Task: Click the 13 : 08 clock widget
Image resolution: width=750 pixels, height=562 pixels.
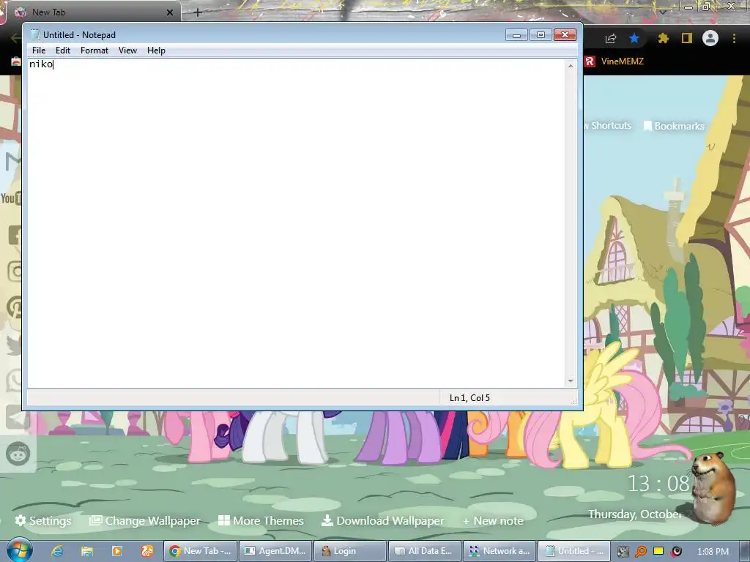Action: click(658, 483)
